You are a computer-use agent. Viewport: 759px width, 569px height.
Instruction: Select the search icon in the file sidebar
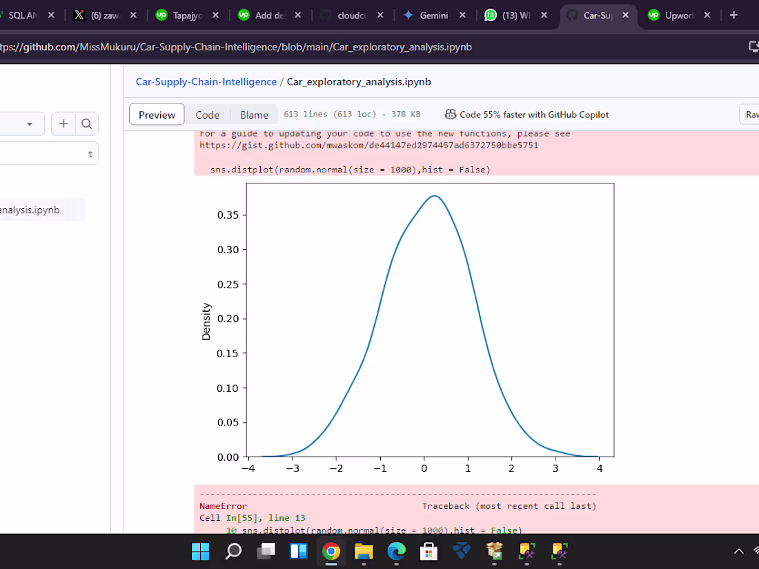pos(86,124)
